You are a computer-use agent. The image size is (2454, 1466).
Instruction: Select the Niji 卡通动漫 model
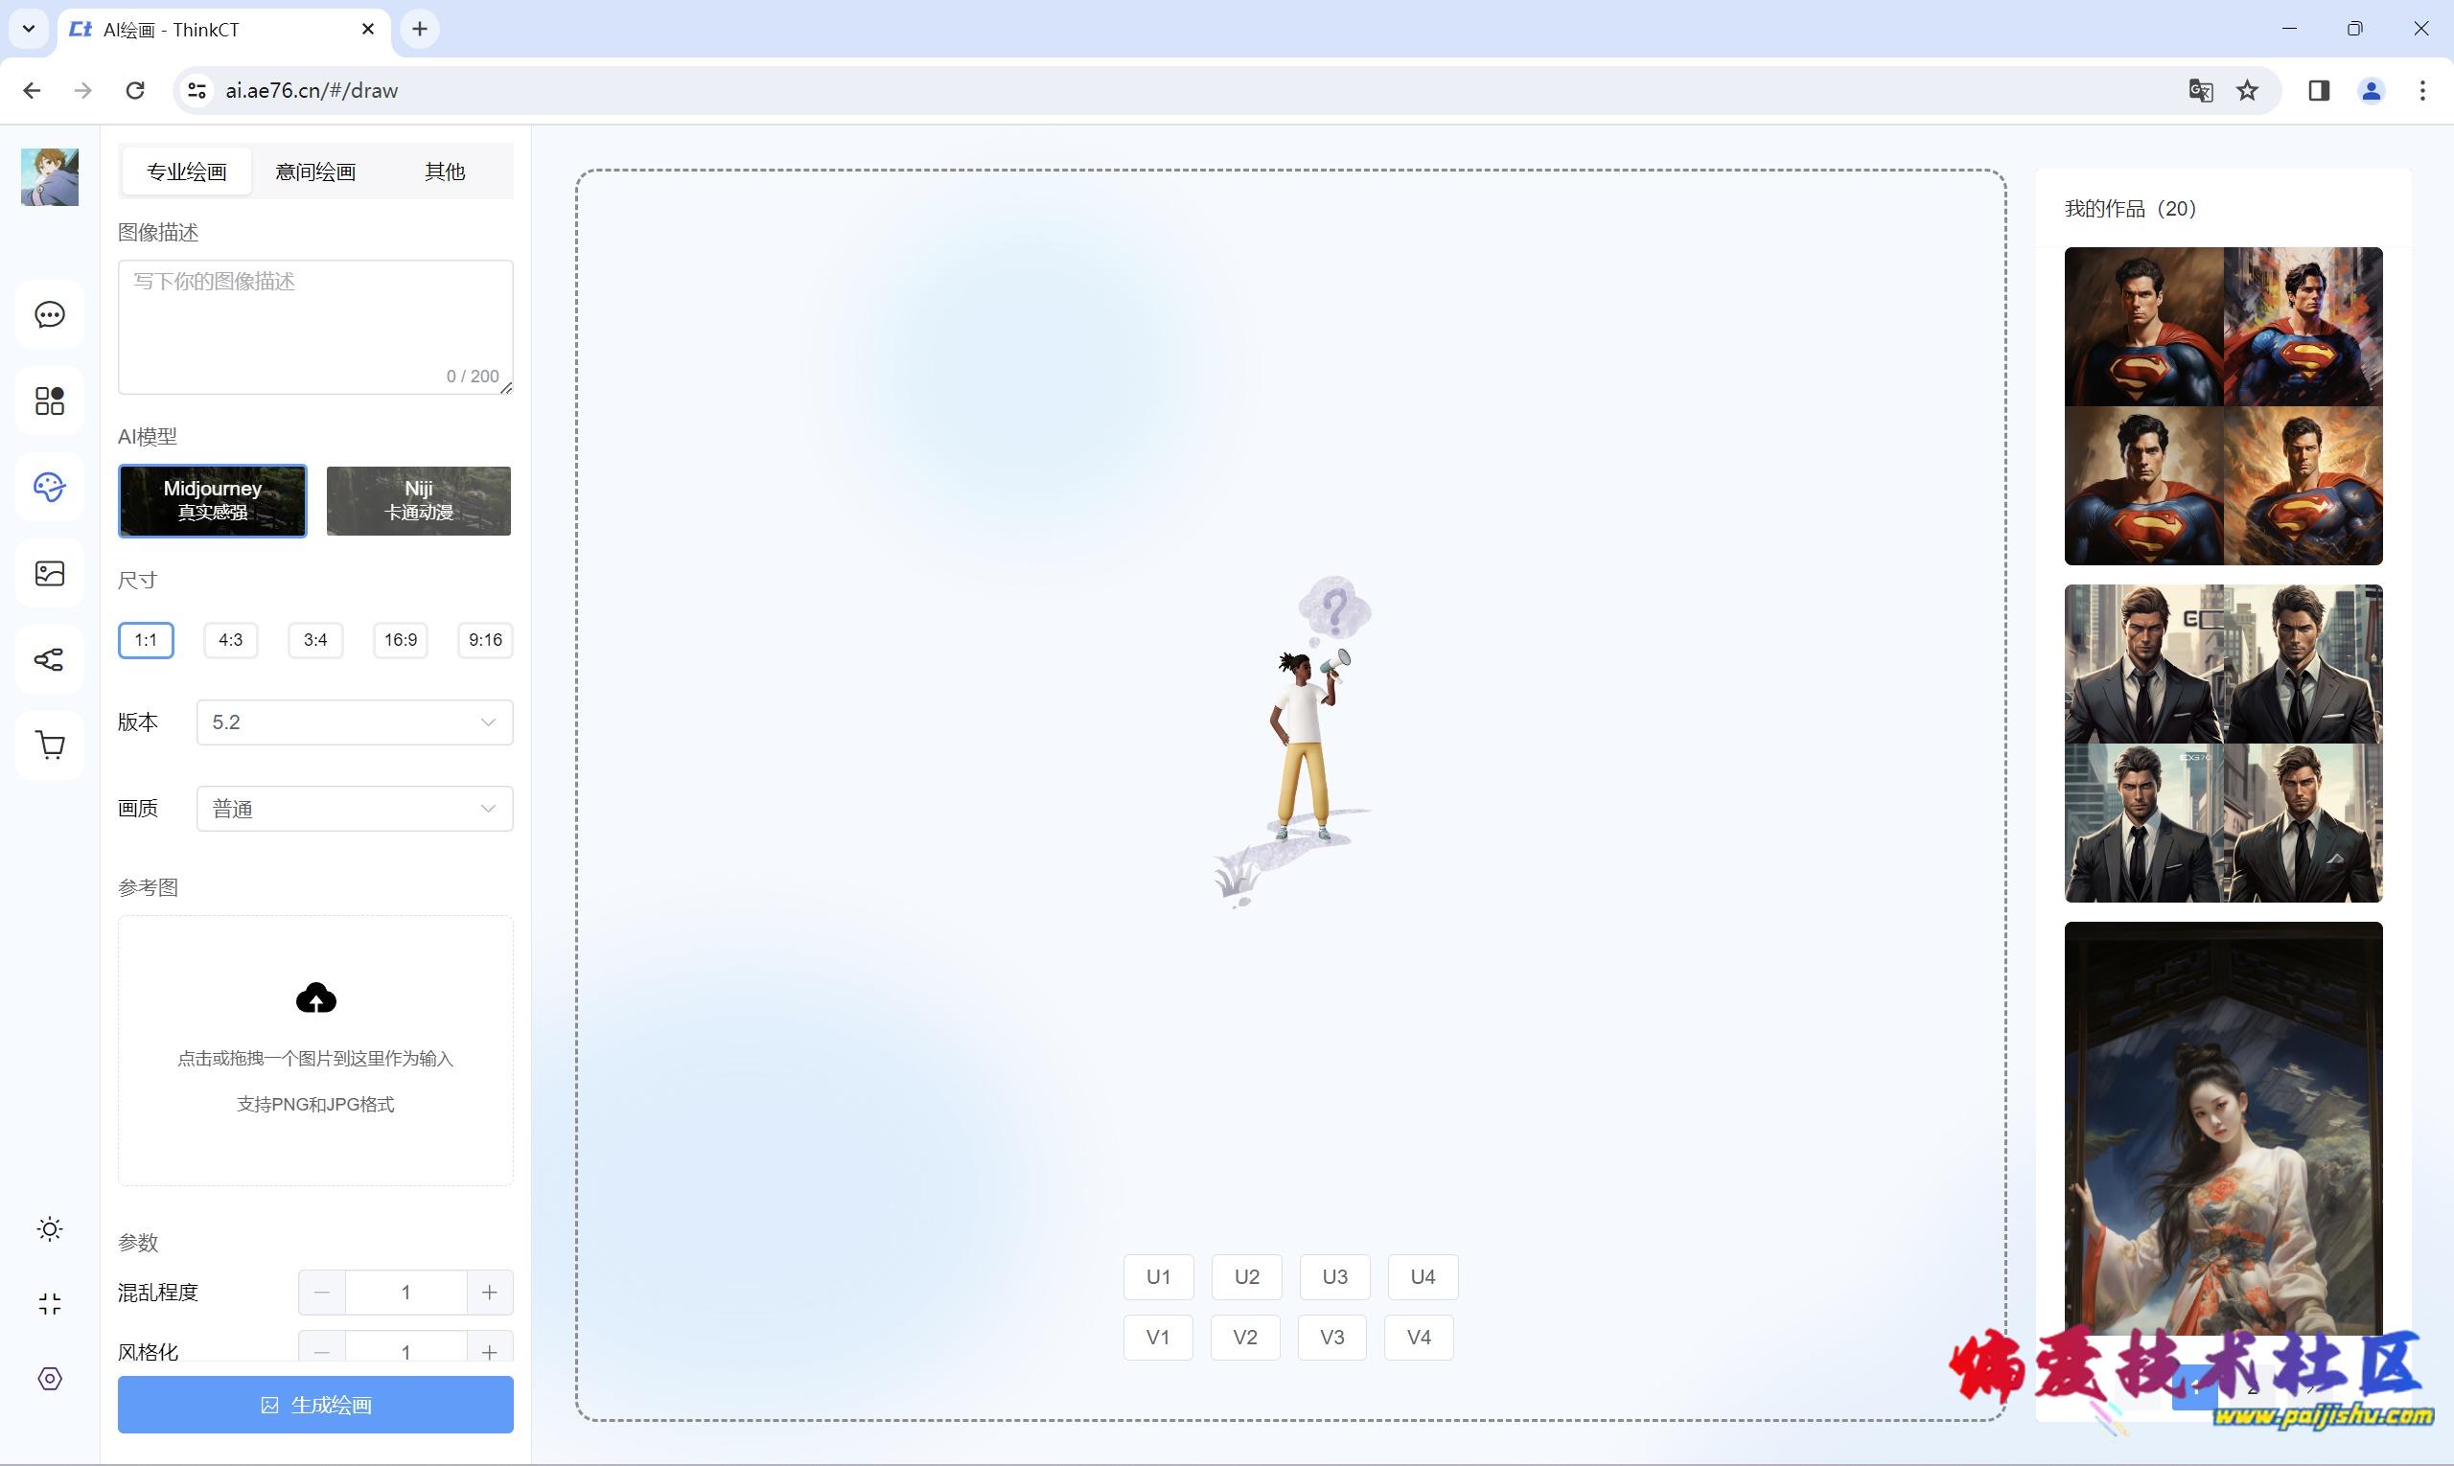419,501
